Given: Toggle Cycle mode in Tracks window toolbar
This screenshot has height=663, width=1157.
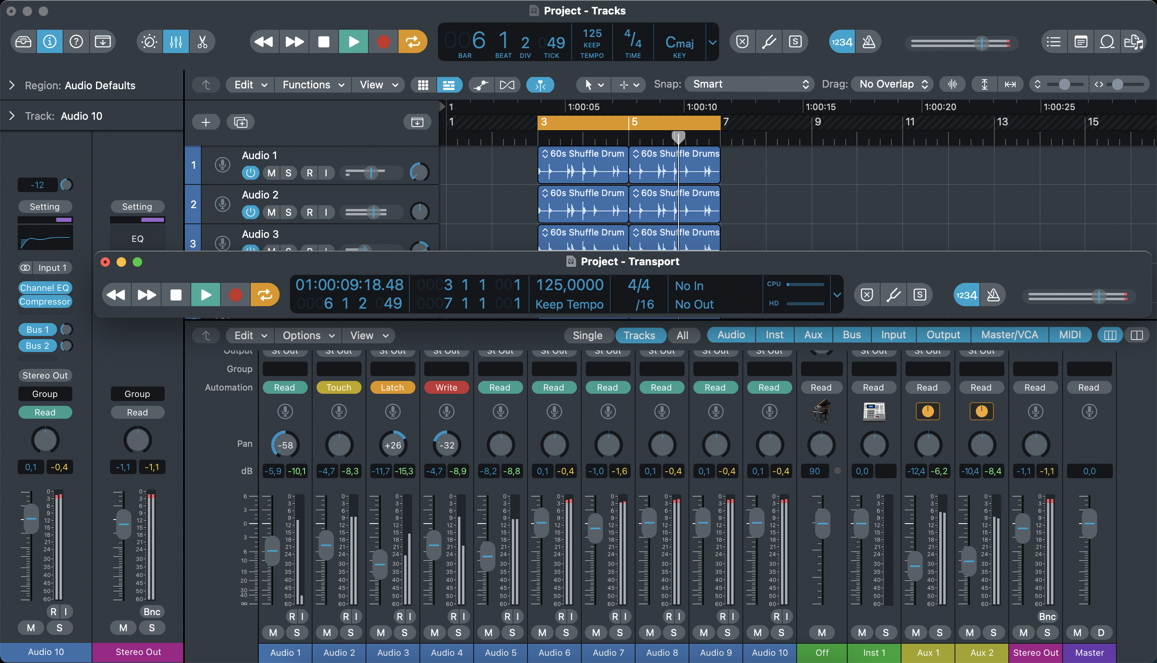Looking at the screenshot, I should 413,42.
